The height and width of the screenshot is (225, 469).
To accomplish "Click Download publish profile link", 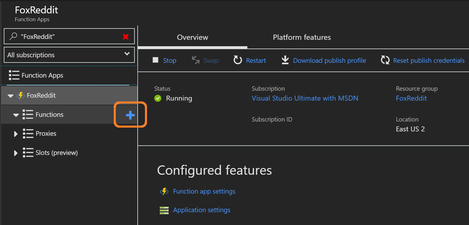I will click(329, 60).
